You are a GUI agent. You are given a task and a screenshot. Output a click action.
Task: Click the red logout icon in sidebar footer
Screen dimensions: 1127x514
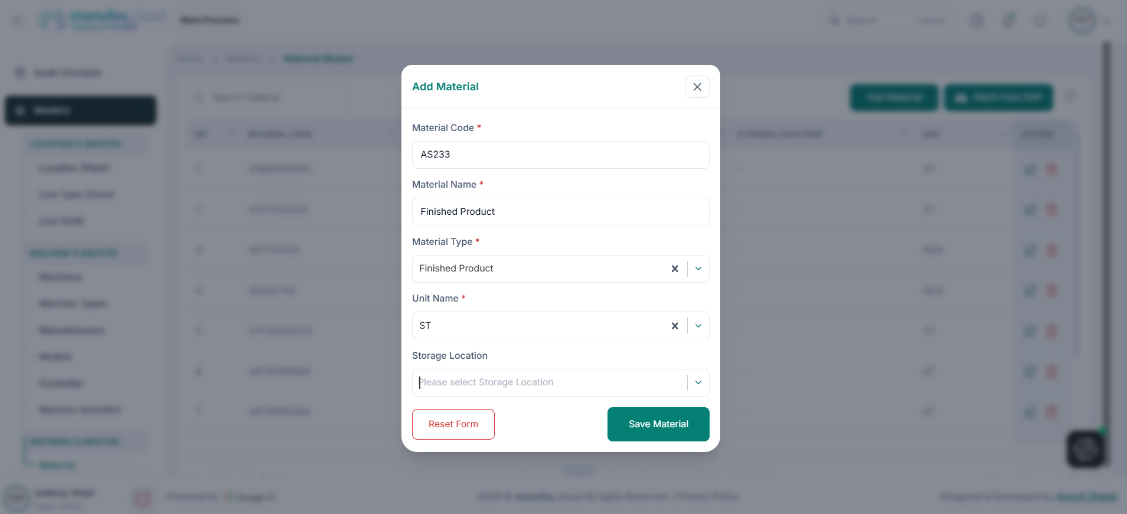click(143, 499)
